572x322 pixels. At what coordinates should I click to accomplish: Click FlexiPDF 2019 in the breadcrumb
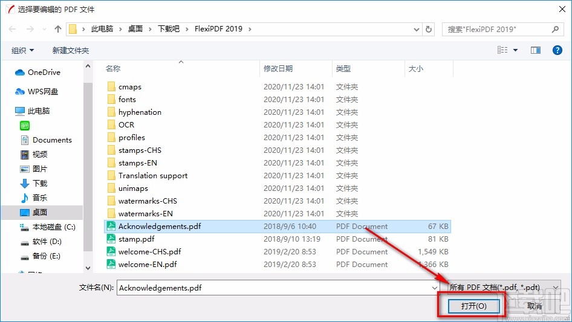[x=218, y=29]
